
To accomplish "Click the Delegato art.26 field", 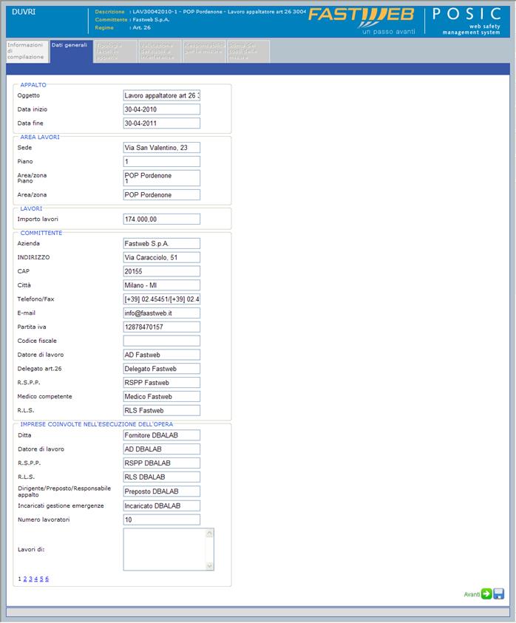I will [x=162, y=369].
